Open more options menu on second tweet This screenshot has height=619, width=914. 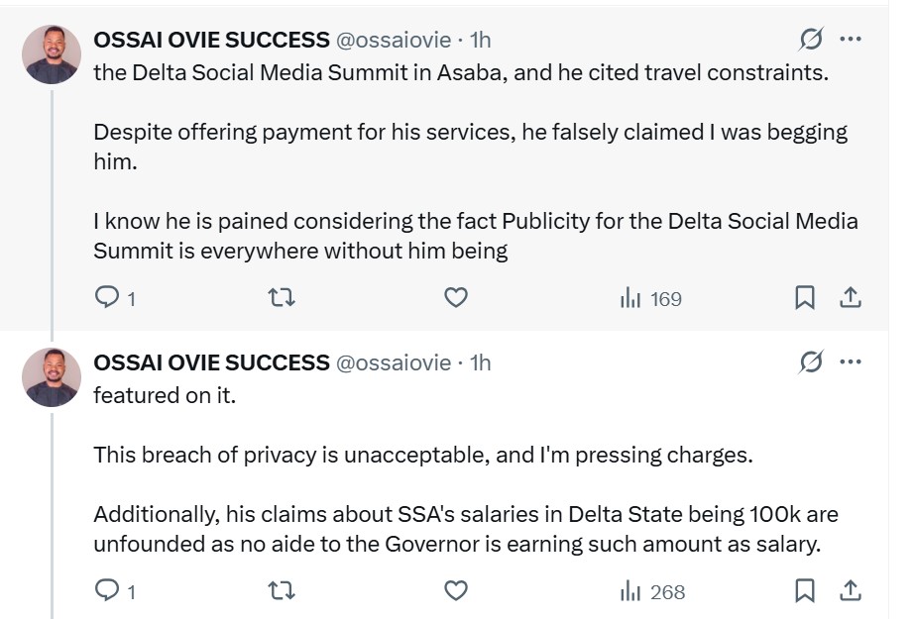coord(851,362)
